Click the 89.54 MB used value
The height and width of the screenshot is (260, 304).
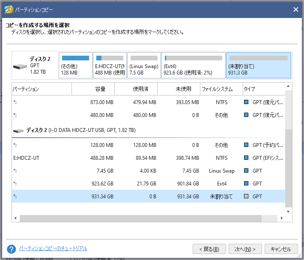pos(146,158)
